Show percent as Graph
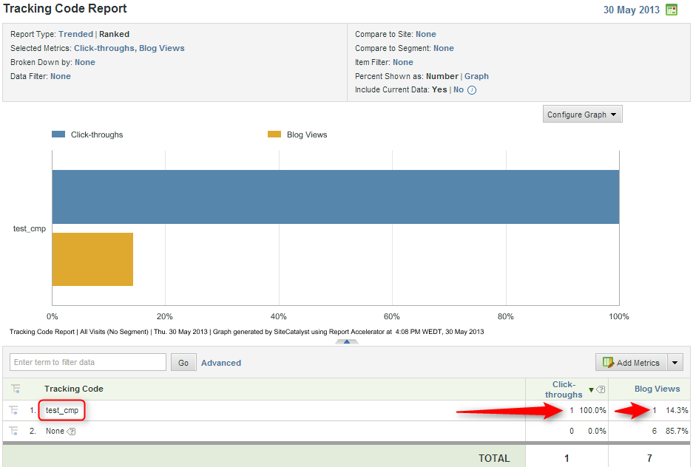This screenshot has height=467, width=693. pos(476,76)
